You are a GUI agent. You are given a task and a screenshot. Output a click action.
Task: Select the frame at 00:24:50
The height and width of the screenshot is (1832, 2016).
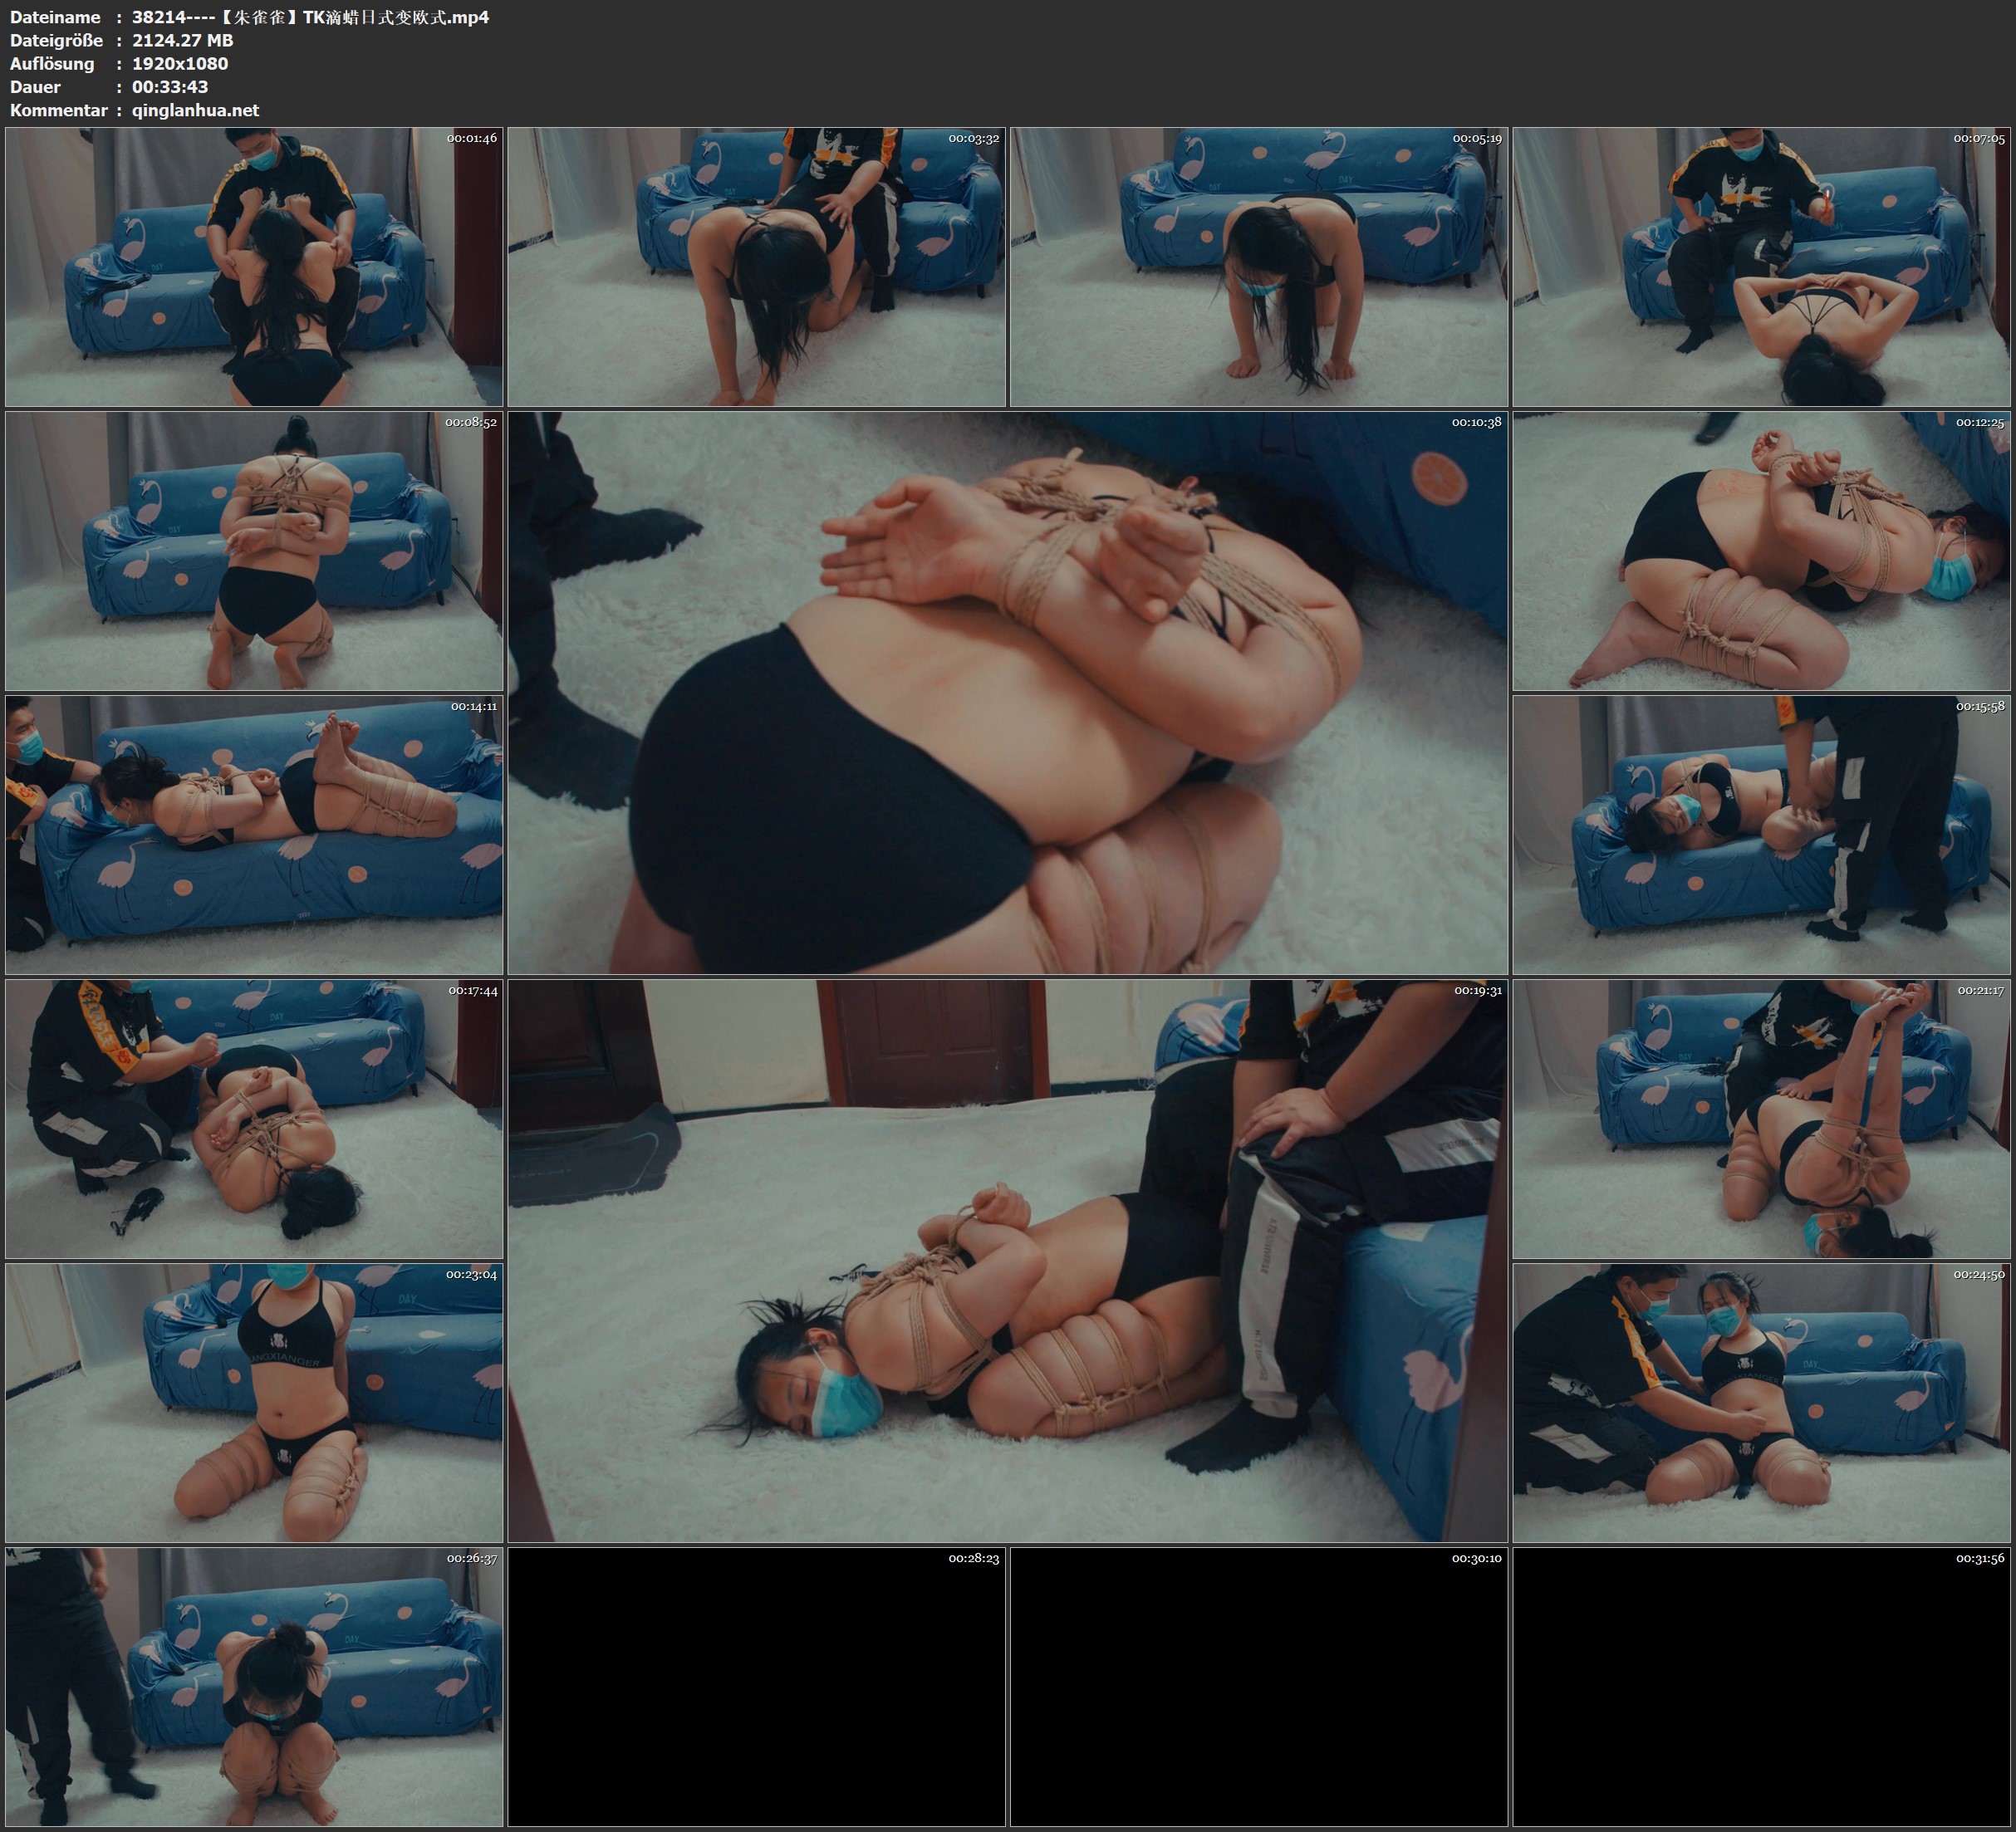(1761, 1402)
